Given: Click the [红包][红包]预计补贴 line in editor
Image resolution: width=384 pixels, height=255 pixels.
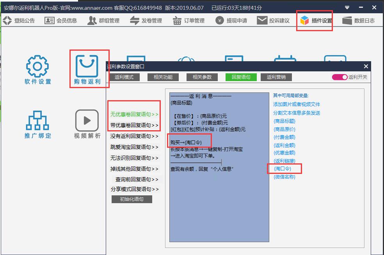Looking at the screenshot, I should (208, 129).
